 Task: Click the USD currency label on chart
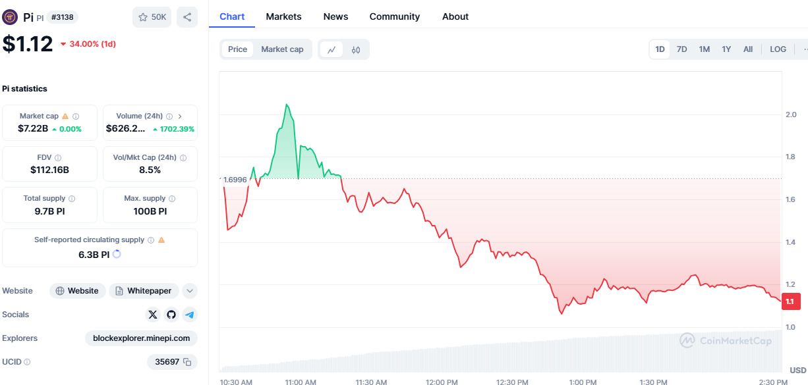coord(798,370)
